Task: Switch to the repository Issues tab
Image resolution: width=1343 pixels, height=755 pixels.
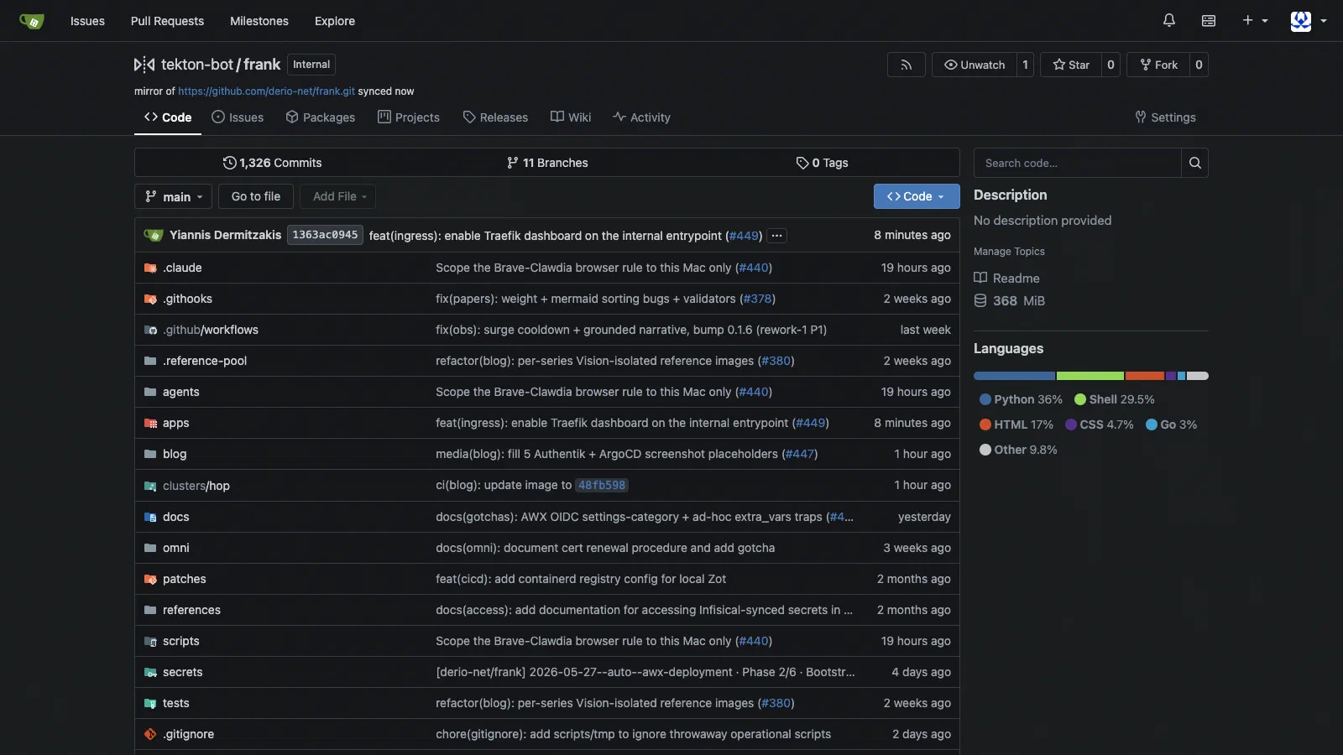Action: (x=238, y=117)
